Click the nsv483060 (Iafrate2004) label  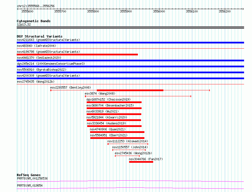[37, 46]
